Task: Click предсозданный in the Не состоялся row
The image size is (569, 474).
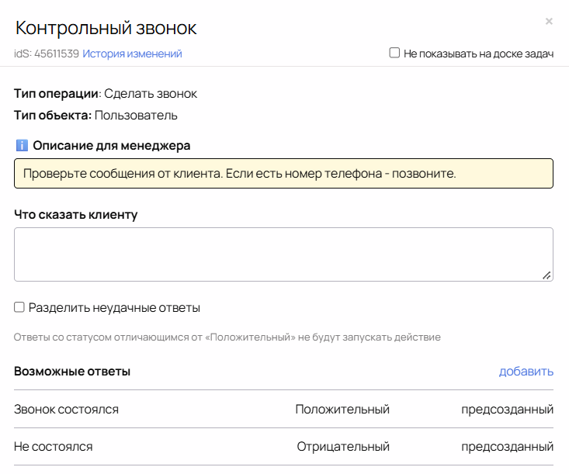Action: (508, 446)
